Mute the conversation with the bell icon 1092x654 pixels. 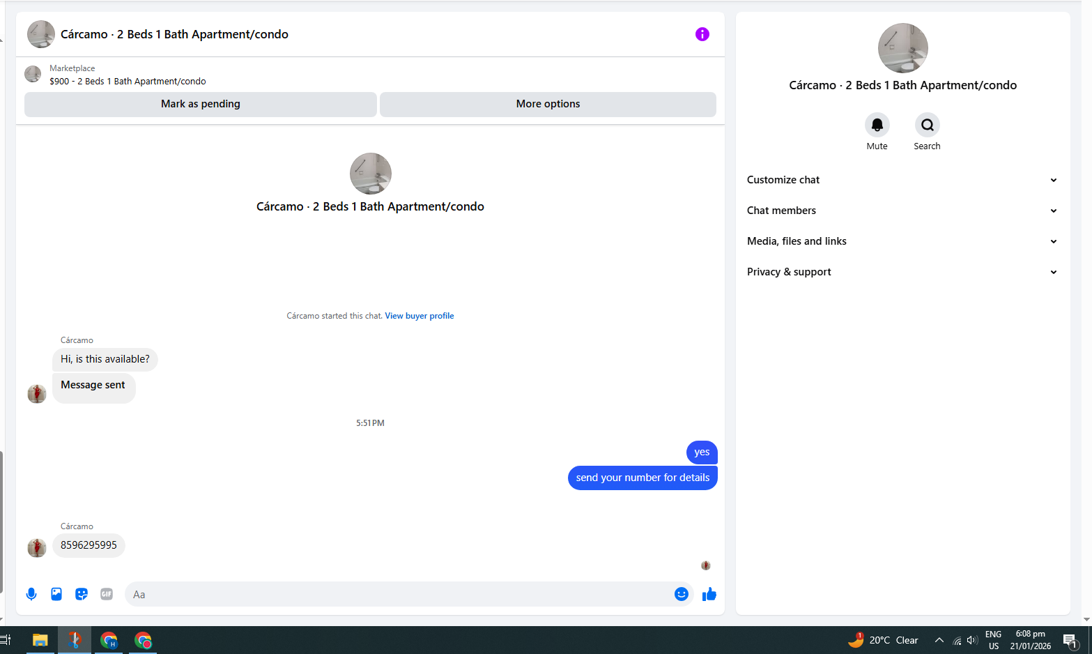pyautogui.click(x=877, y=125)
